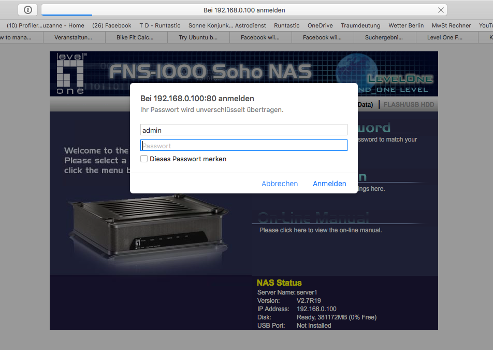Click the Passwort input field
Viewport: 493px width, 350px height.
click(244, 145)
